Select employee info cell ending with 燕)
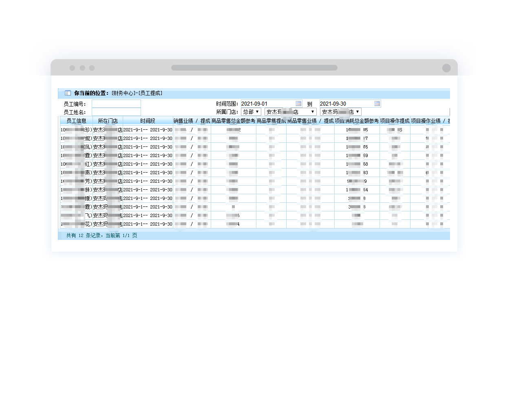The height and width of the screenshot is (399, 512). click(x=76, y=173)
